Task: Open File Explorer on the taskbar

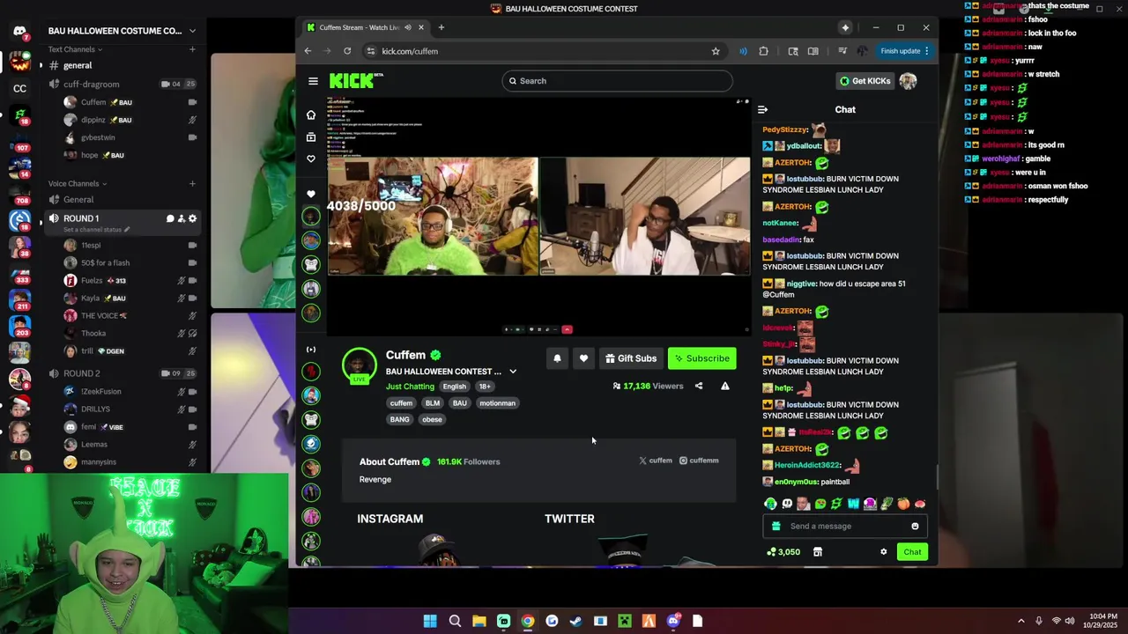Action: click(x=479, y=621)
